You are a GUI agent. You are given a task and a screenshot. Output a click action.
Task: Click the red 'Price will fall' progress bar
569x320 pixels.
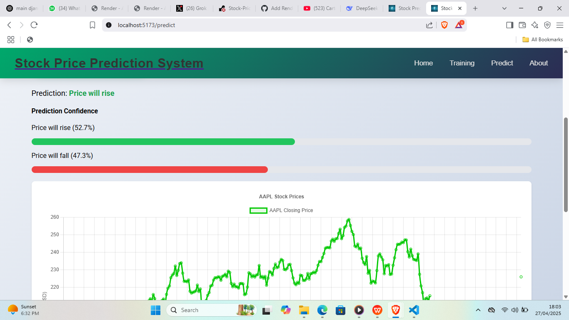[150, 170]
